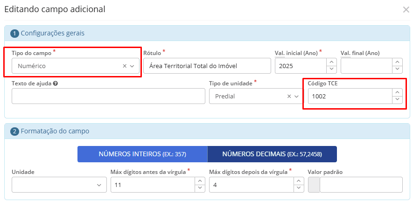This screenshot has width=413, height=201.
Task: Clear the Tipo do campo selection
Action: point(125,66)
